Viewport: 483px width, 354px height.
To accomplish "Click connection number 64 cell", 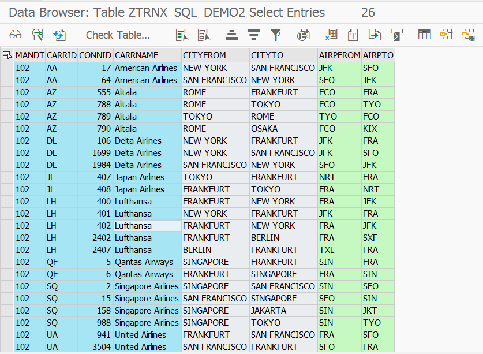I will 95,80.
